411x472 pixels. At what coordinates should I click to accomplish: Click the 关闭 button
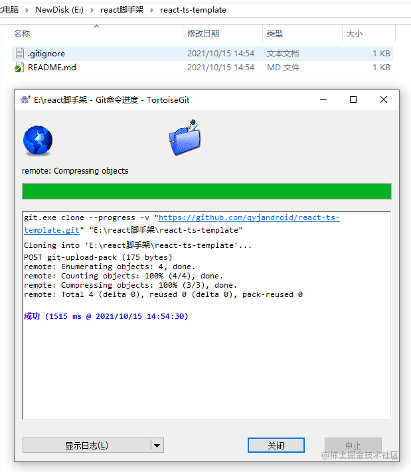tap(276, 445)
